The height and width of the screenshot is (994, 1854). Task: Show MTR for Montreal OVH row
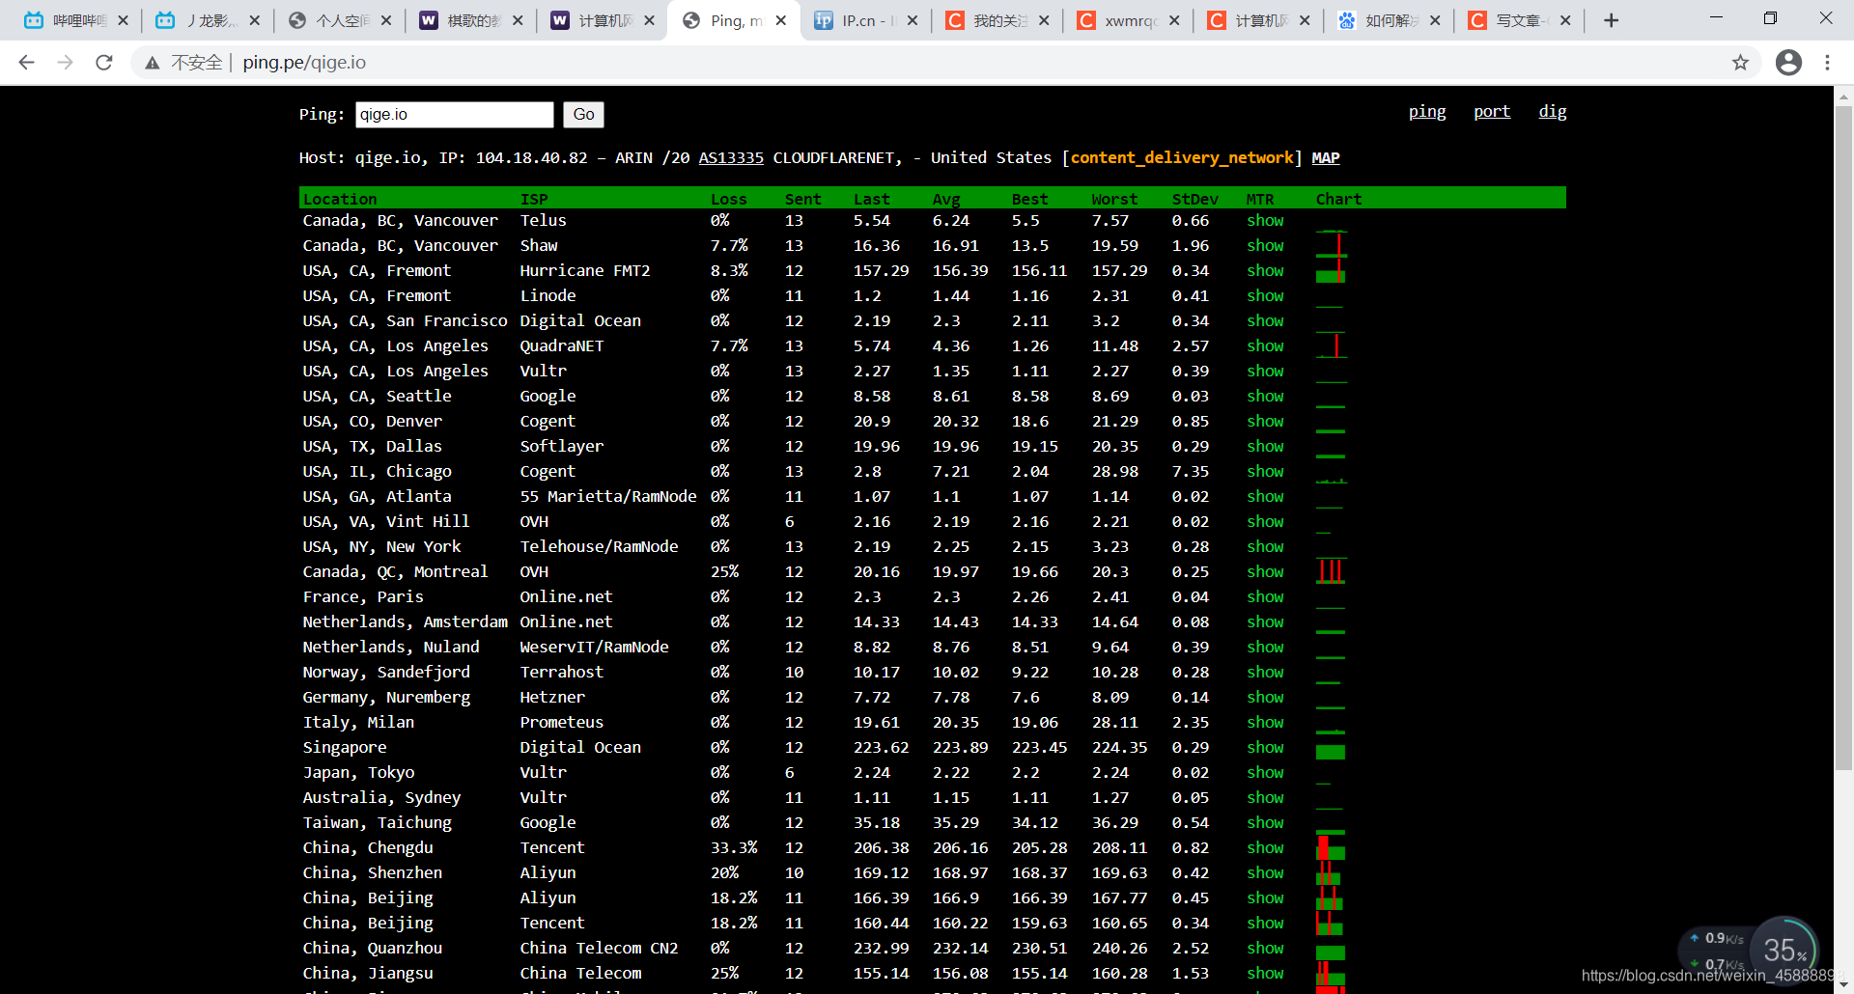click(1265, 572)
